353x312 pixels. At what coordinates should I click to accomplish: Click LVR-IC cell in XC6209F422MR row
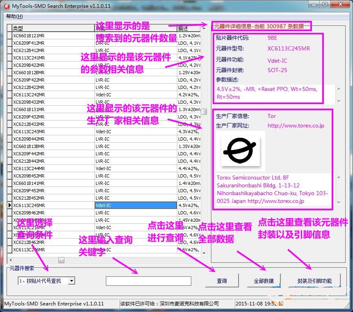coord(136,80)
